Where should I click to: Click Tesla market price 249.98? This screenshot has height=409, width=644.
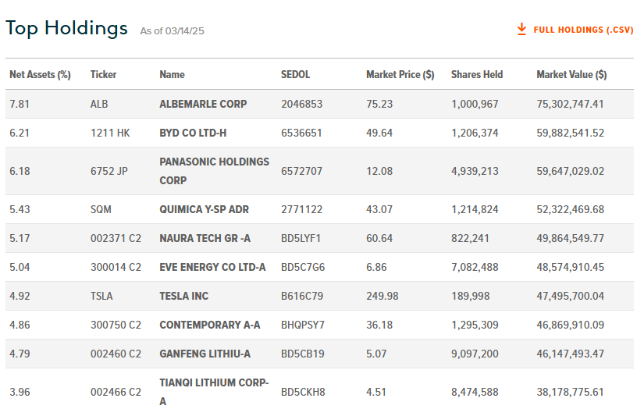point(382,296)
